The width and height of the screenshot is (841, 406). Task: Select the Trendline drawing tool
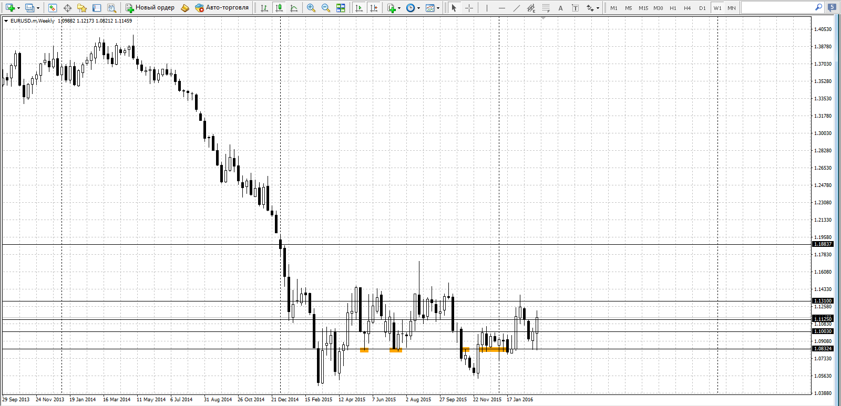(516, 8)
